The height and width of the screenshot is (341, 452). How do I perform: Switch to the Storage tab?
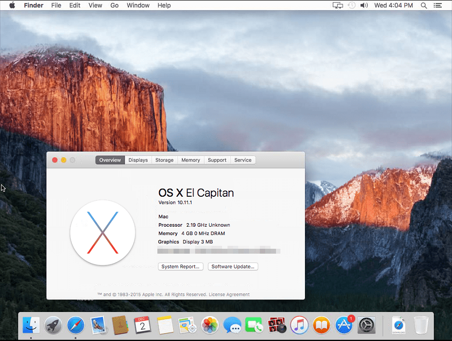164,160
